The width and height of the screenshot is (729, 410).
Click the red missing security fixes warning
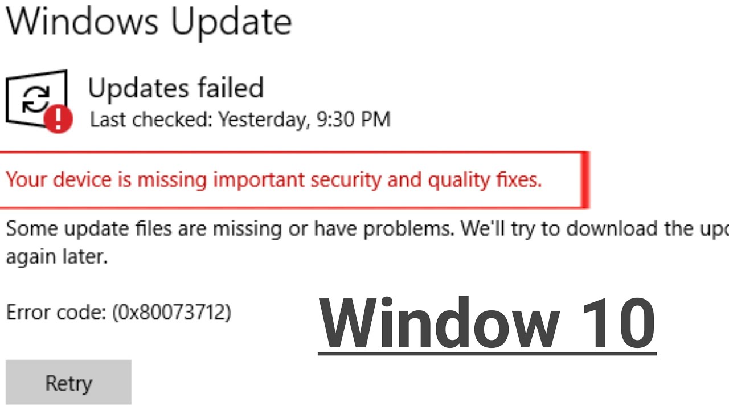click(x=273, y=180)
